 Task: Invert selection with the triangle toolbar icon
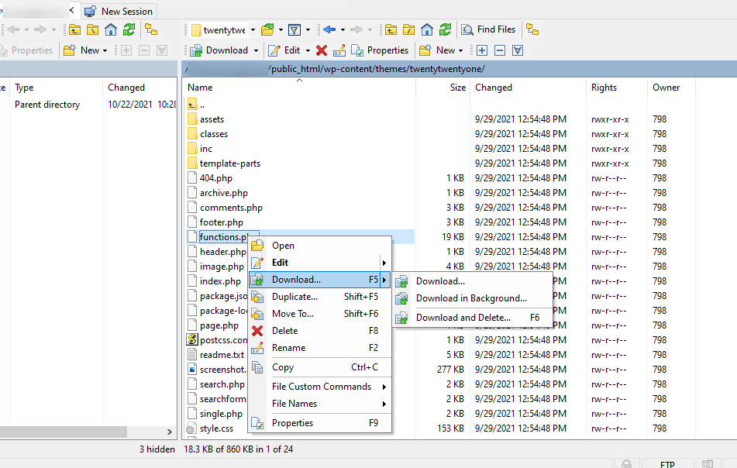[x=518, y=50]
